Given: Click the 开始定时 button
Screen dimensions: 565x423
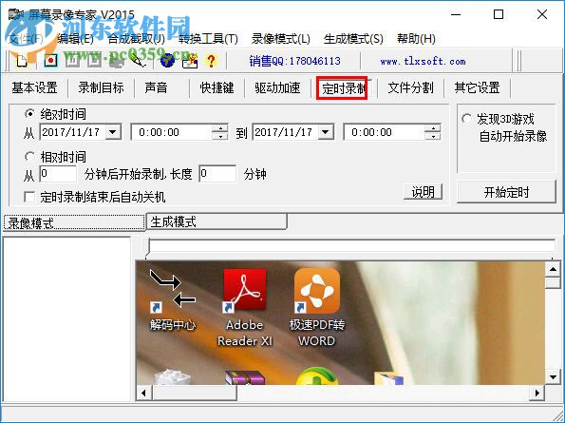Looking at the screenshot, I should click(506, 192).
